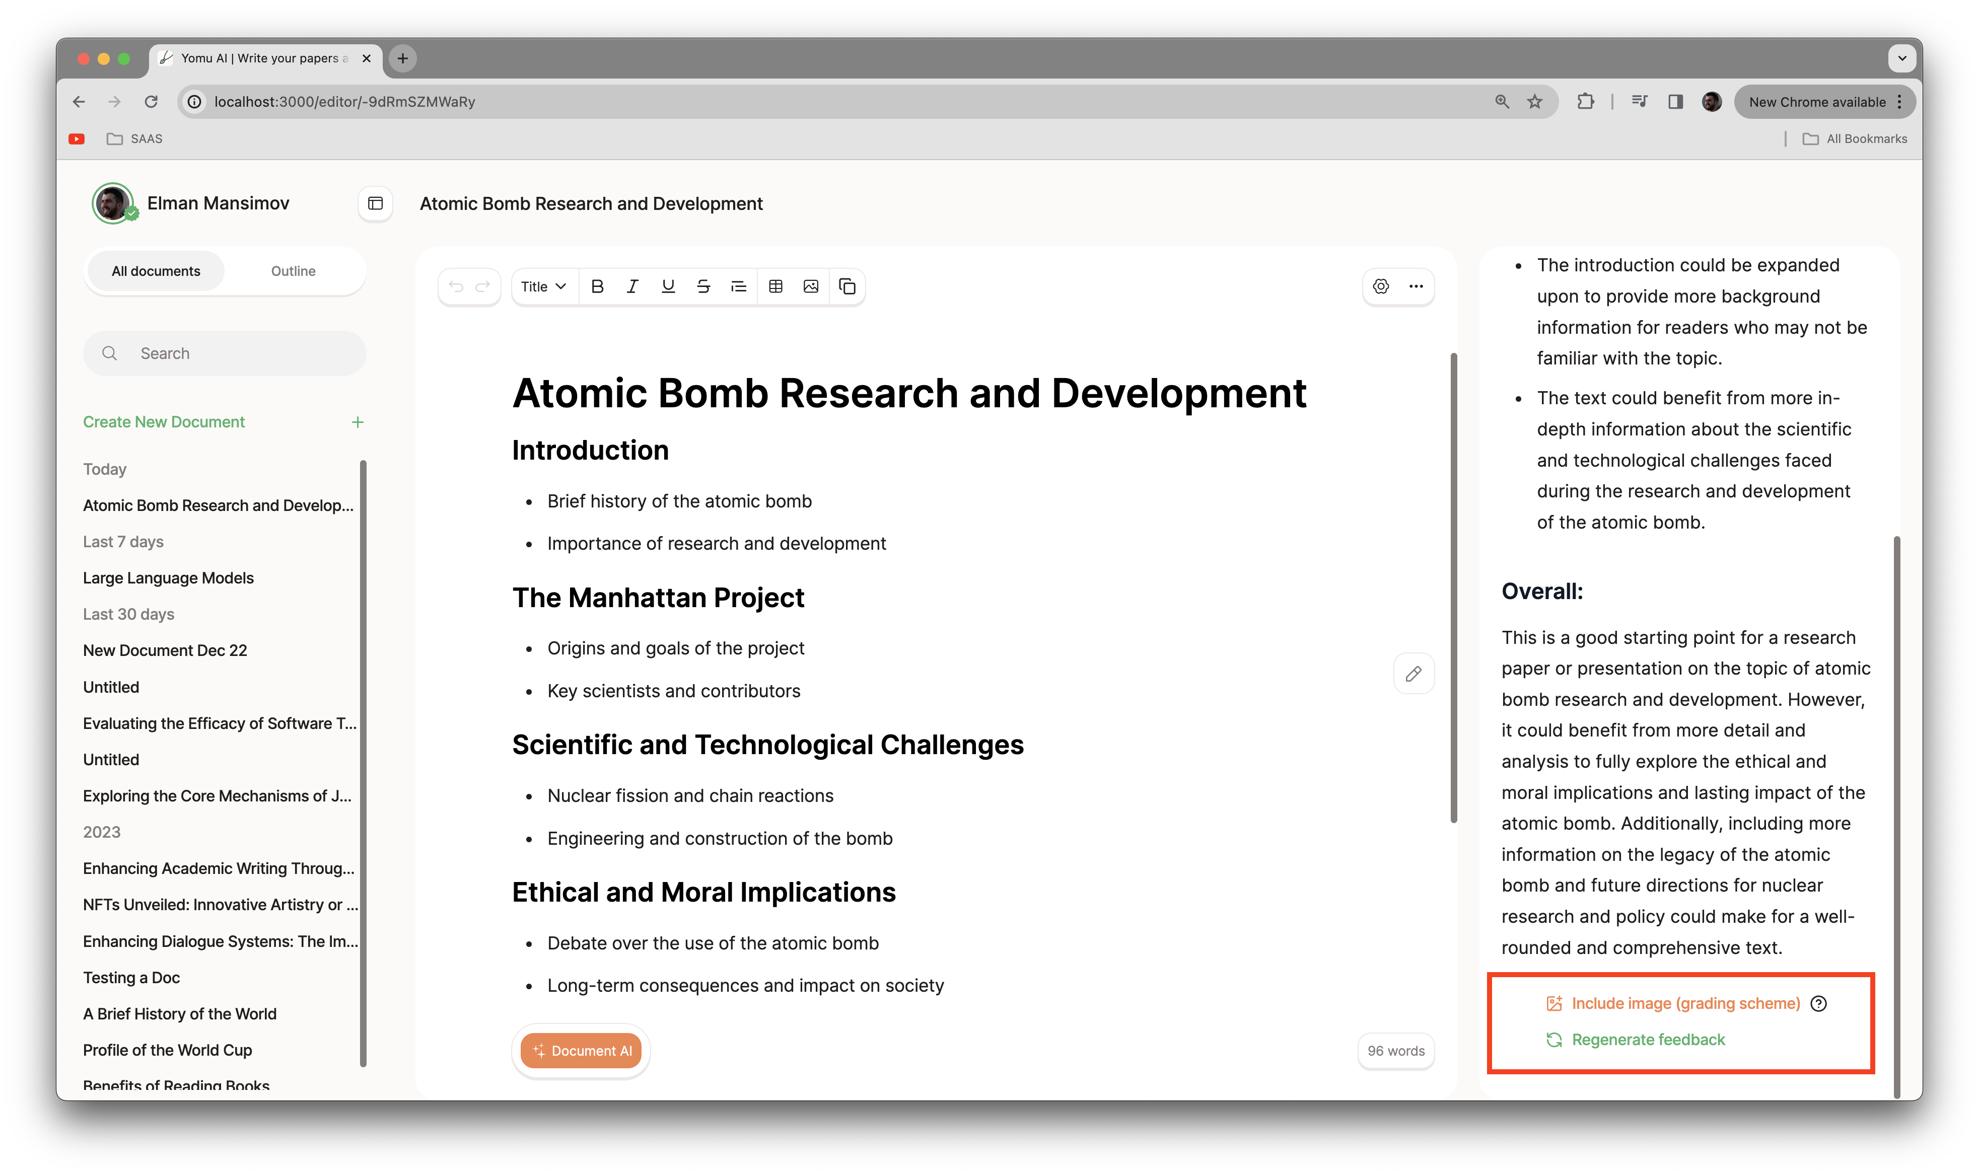Click the Search documents field

coord(225,353)
